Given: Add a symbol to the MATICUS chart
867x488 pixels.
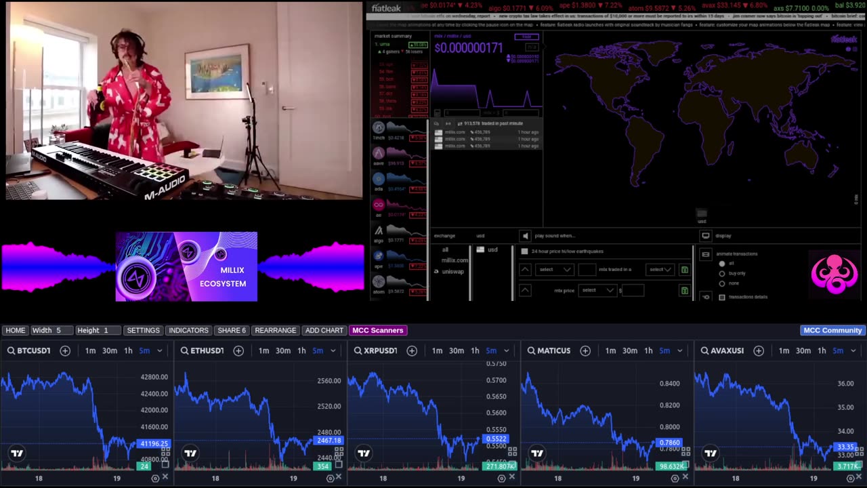Looking at the screenshot, I should (585, 350).
